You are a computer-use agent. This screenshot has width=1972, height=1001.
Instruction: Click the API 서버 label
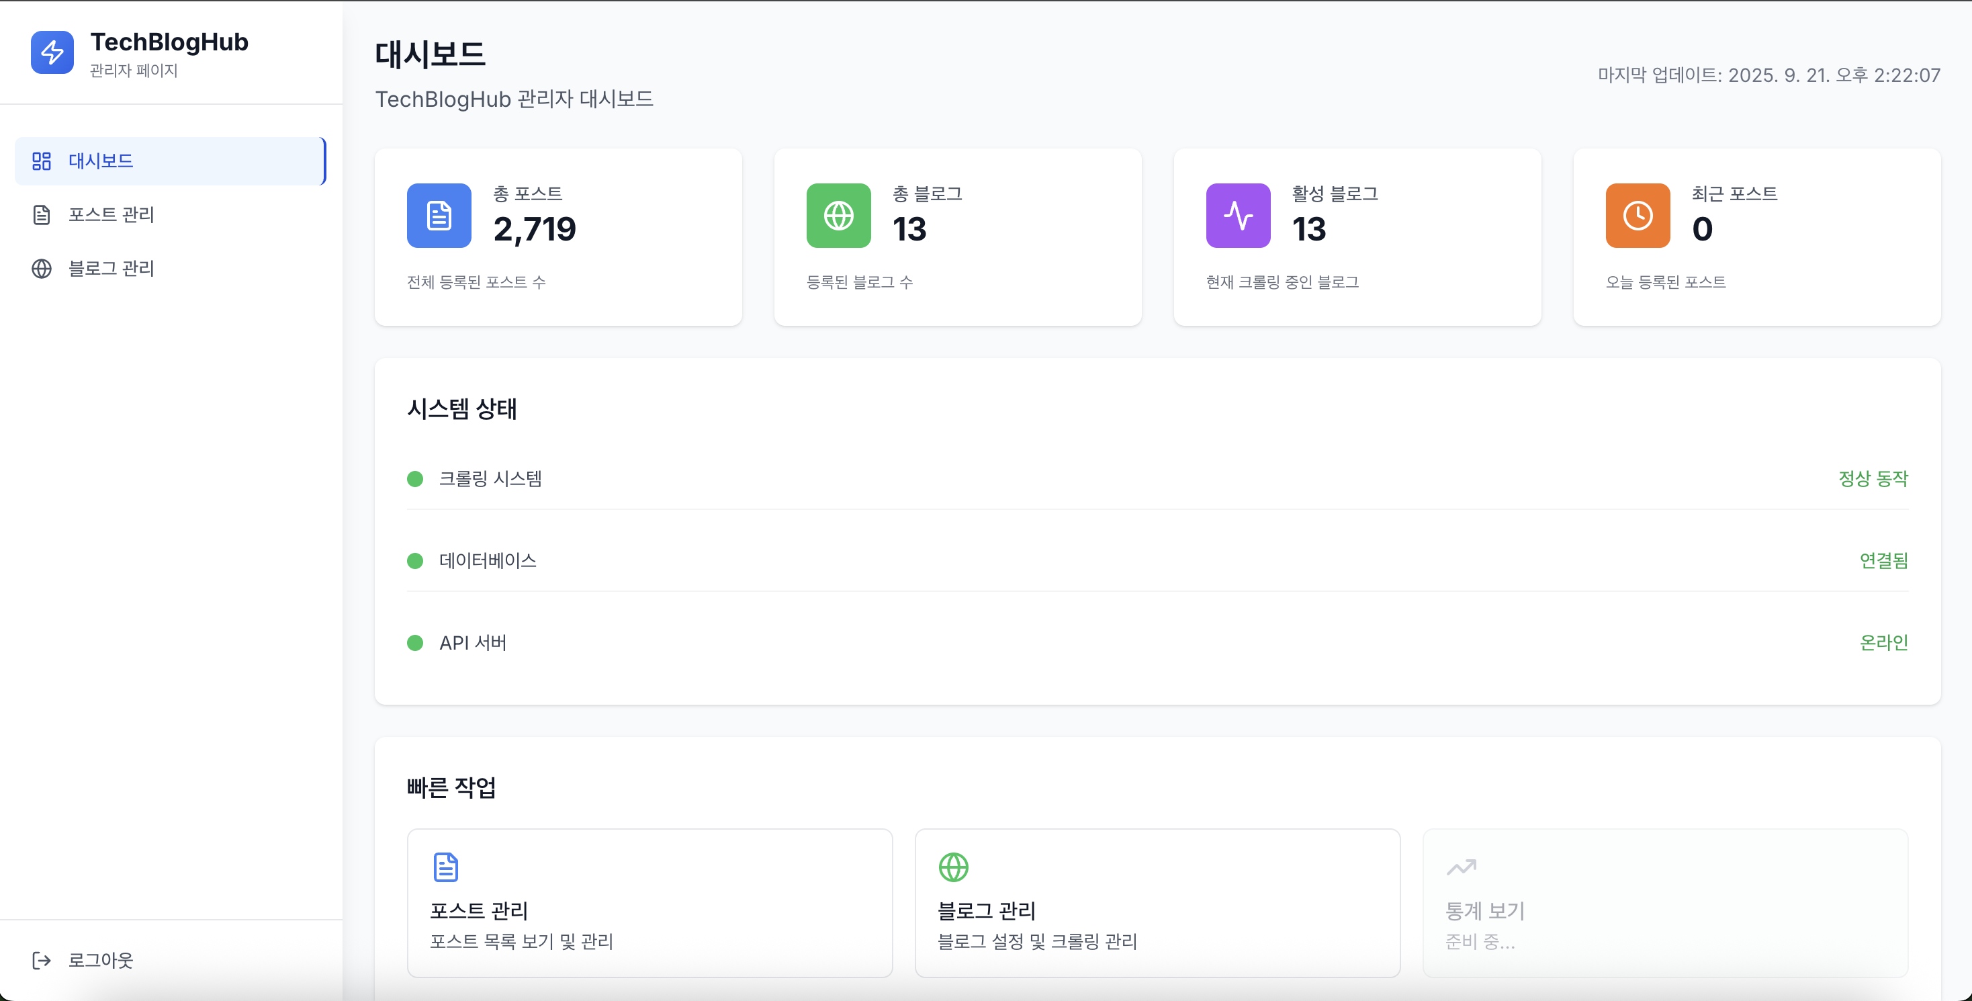(x=473, y=642)
